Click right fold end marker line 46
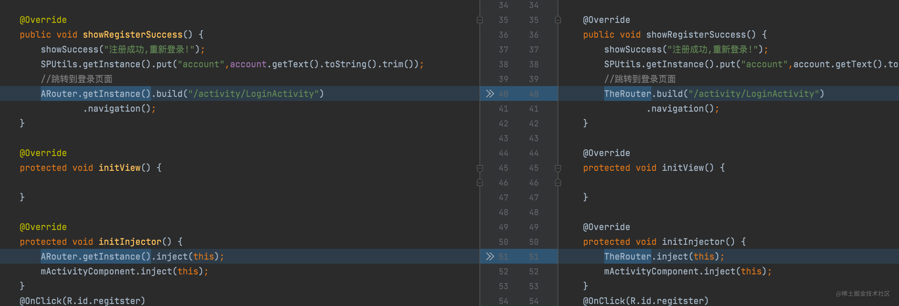 coord(558,182)
